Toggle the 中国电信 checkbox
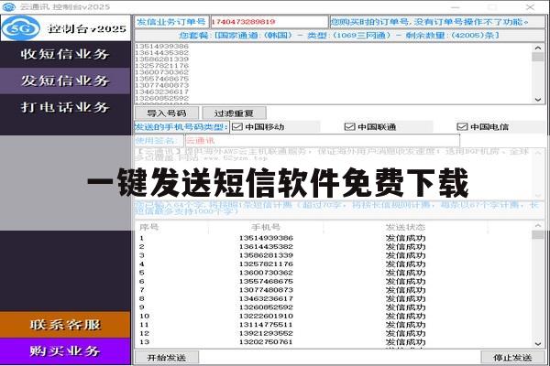Viewport: 550px width, 366px height. tap(462, 127)
